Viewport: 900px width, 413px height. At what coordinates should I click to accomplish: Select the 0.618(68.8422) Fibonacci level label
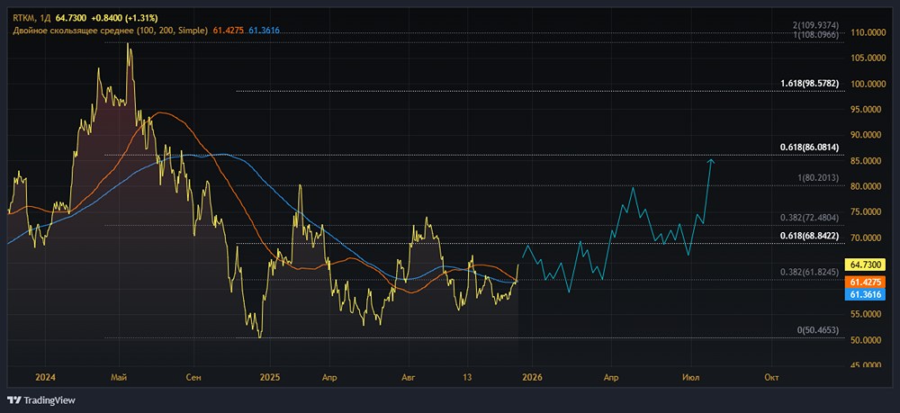click(x=809, y=236)
